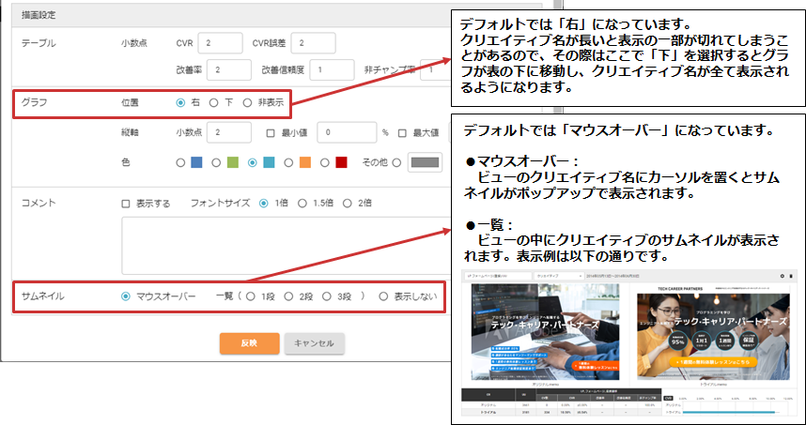The height and width of the screenshot is (425, 806).
Task: Click the 縦軸 小数点 input field
Action: coord(229,133)
